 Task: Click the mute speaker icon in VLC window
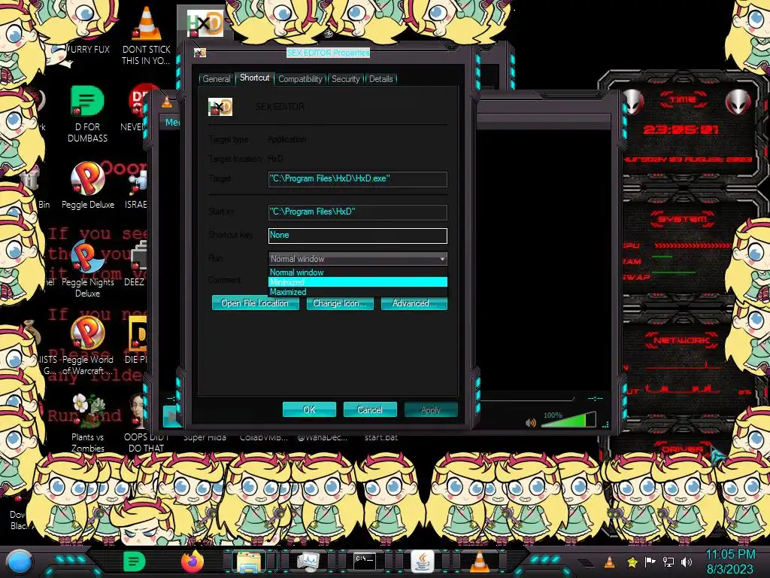pos(530,423)
